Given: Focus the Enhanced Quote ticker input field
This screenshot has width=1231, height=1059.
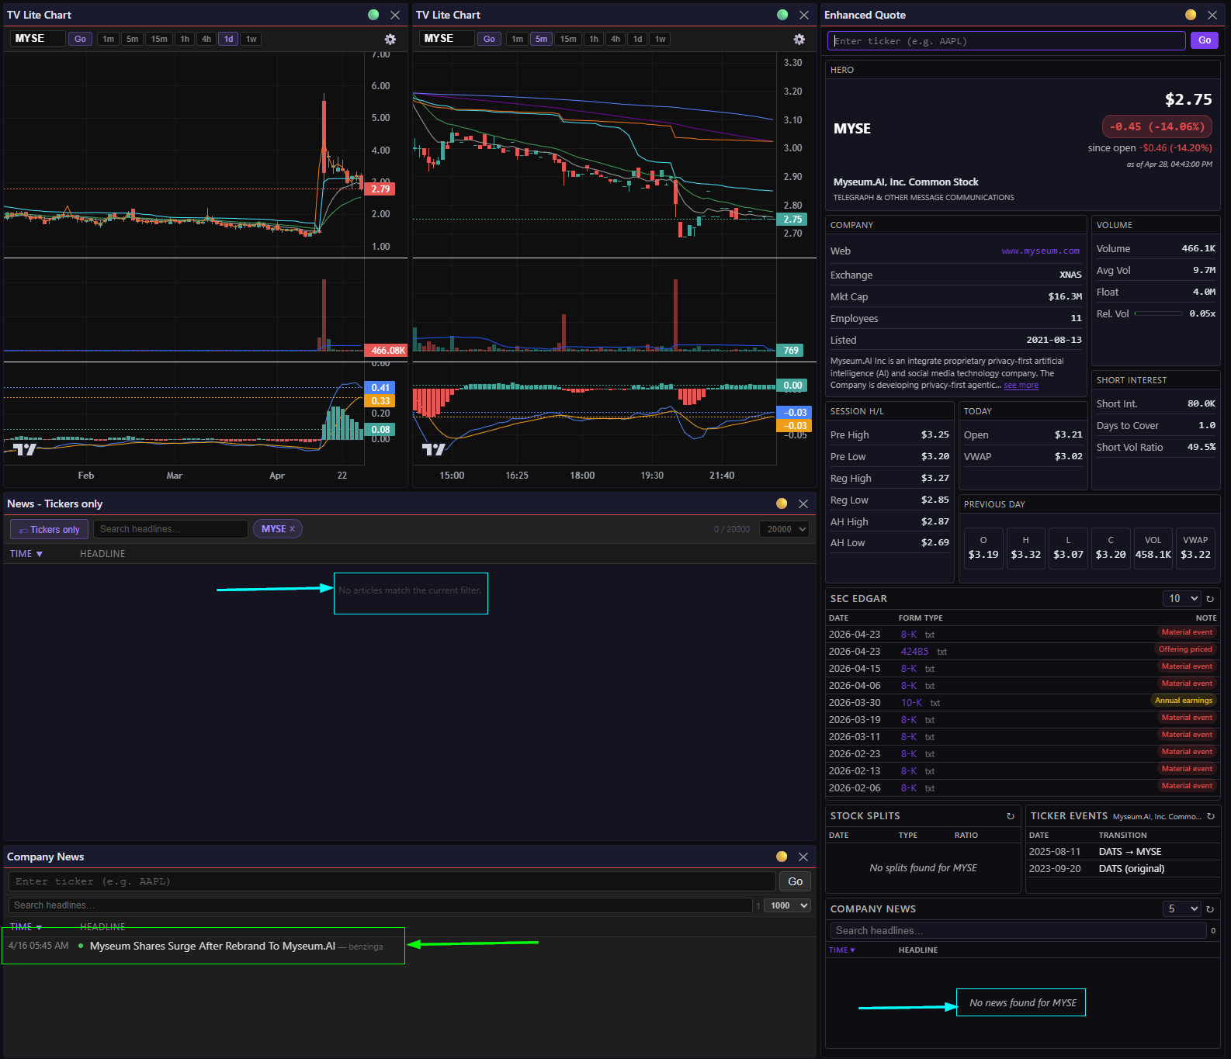Looking at the screenshot, I should click(x=1006, y=41).
